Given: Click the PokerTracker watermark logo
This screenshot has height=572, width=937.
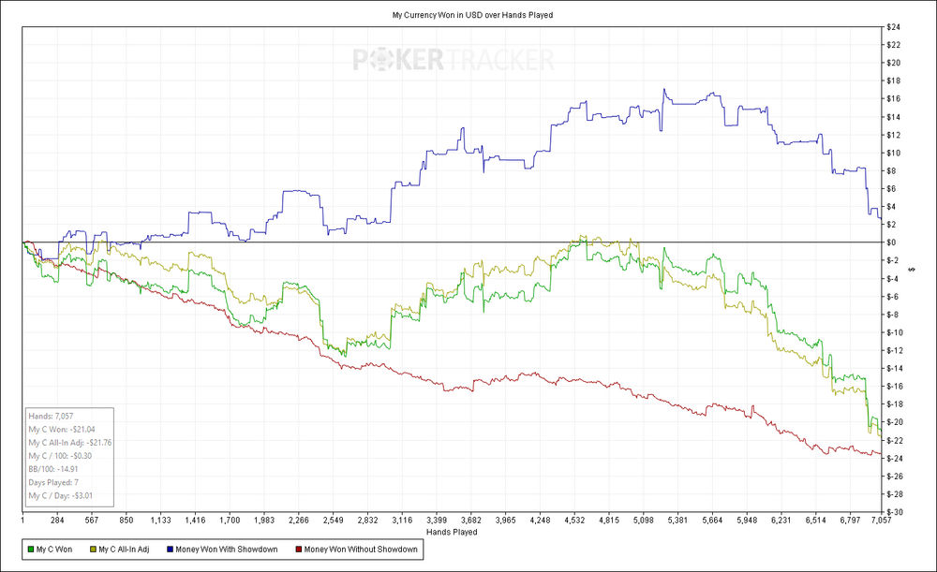Looking at the screenshot, I should (x=453, y=61).
